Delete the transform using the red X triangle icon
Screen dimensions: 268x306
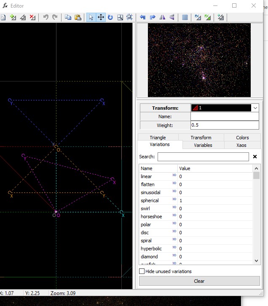point(32,17)
